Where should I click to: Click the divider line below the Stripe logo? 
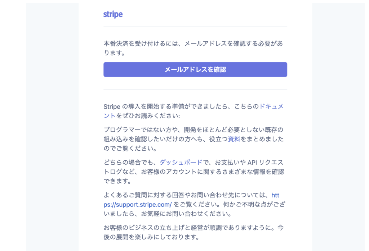195,26
